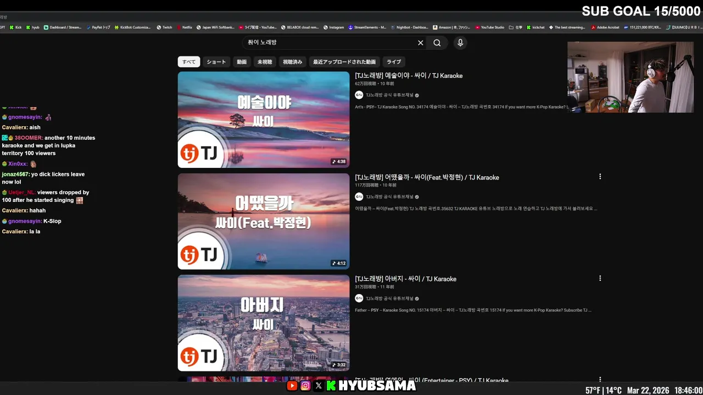Click chat username 38OOMER
Viewport: 703px width, 395px height.
(x=29, y=138)
